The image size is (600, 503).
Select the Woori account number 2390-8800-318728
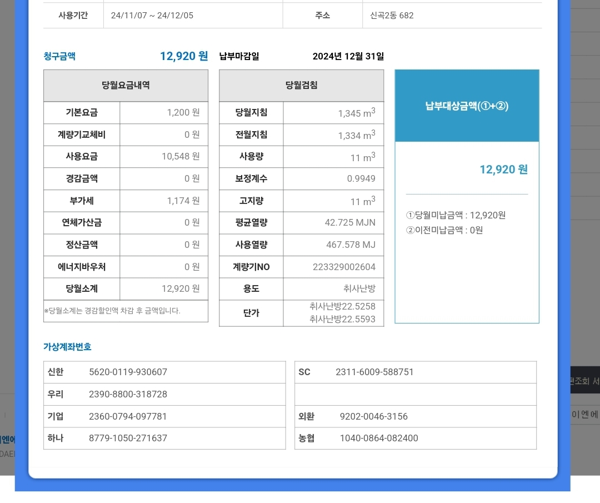128,395
